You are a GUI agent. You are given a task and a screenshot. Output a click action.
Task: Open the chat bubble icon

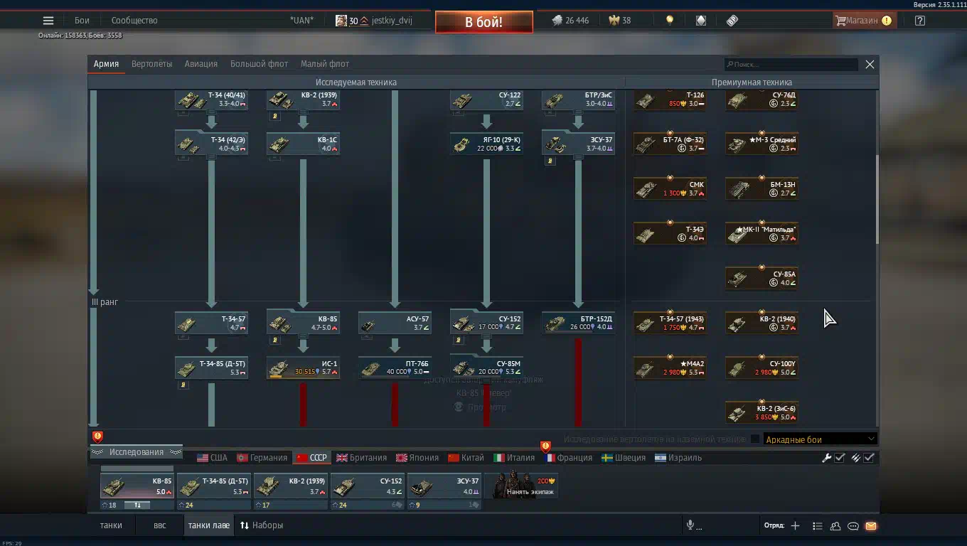[853, 526]
